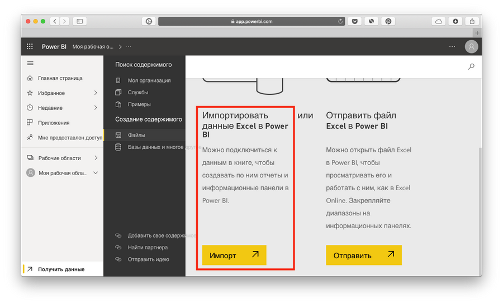This screenshot has width=503, height=304.
Task: Open Избранное in the sidebar
Action: [x=51, y=93]
